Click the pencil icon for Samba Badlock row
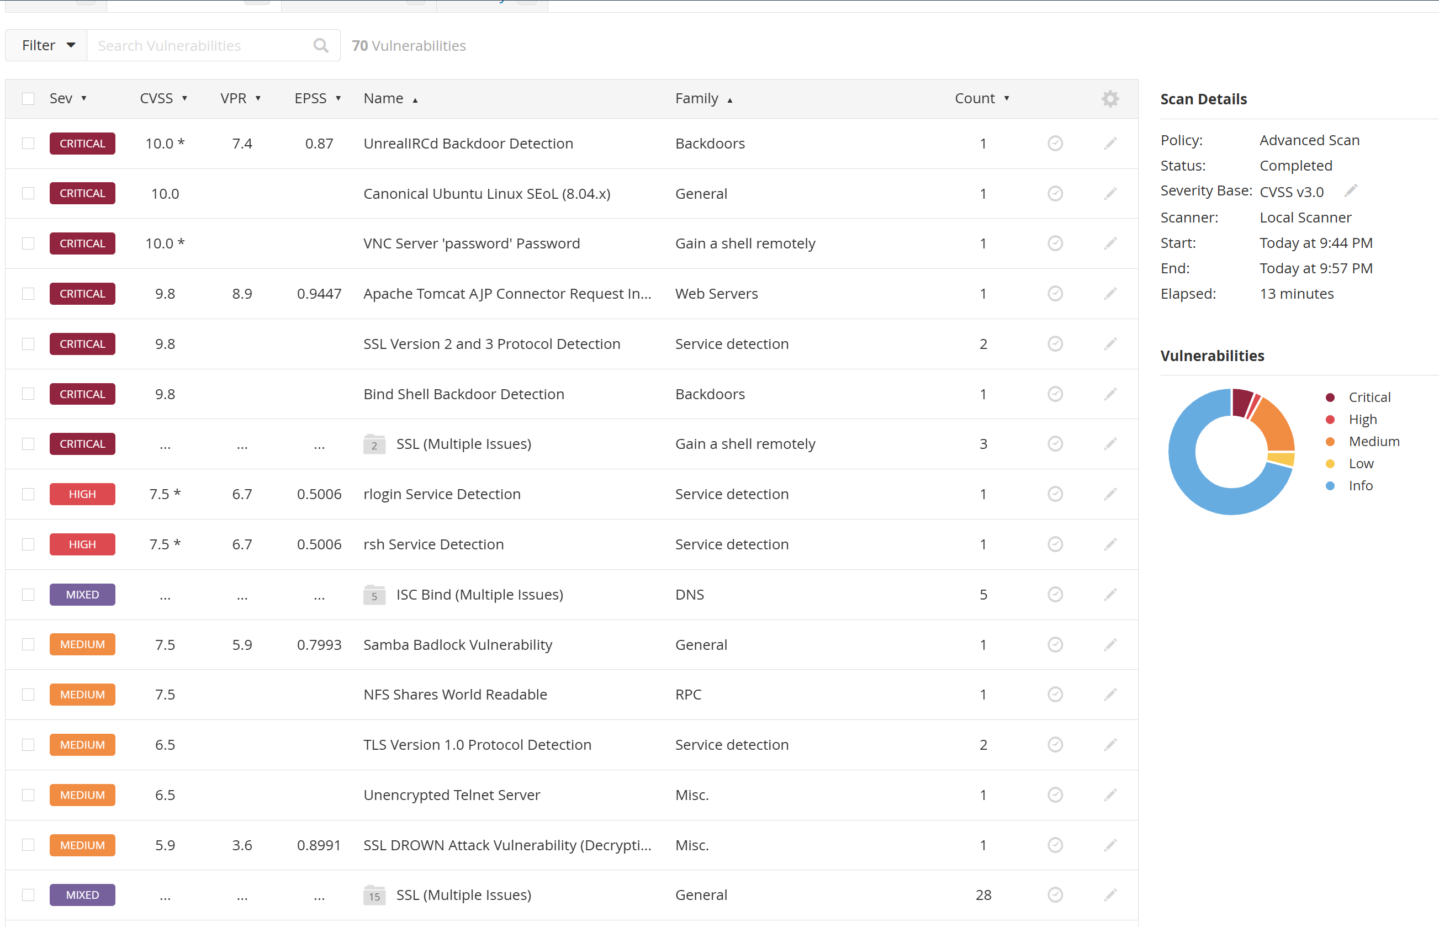 tap(1110, 645)
